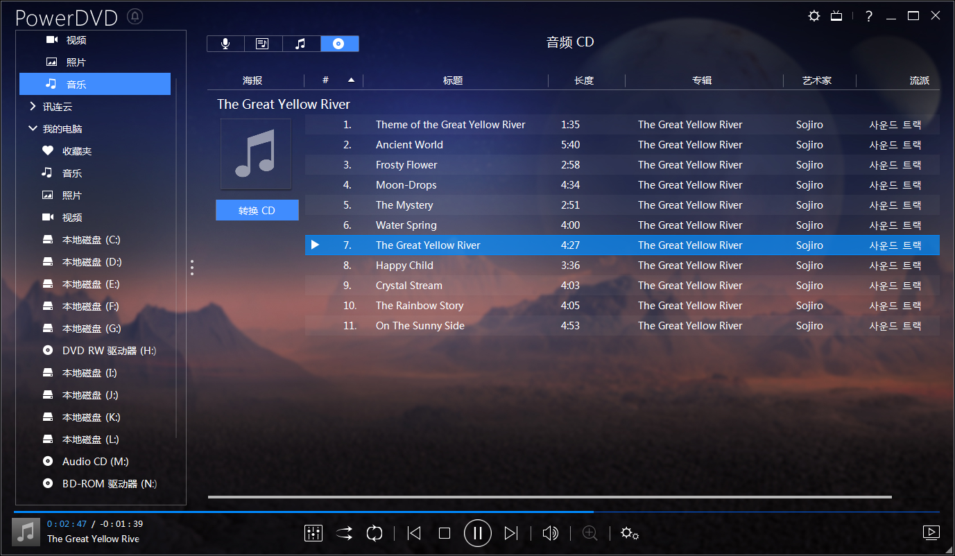Open DVD RW 驱动器 (H:)

pos(109,351)
